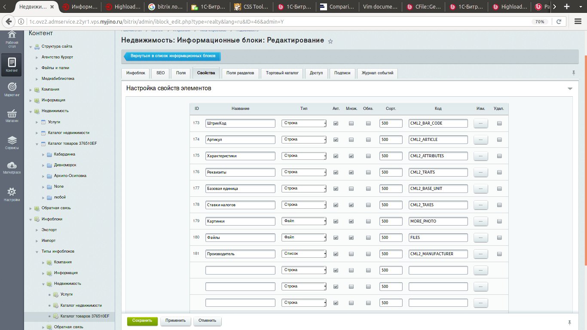Return to list of information blocks

click(x=173, y=56)
